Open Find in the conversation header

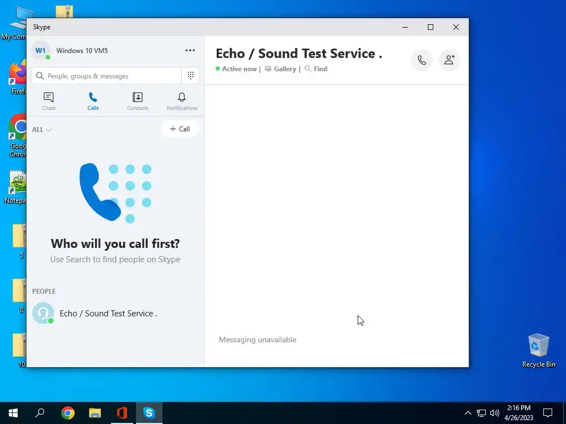316,69
